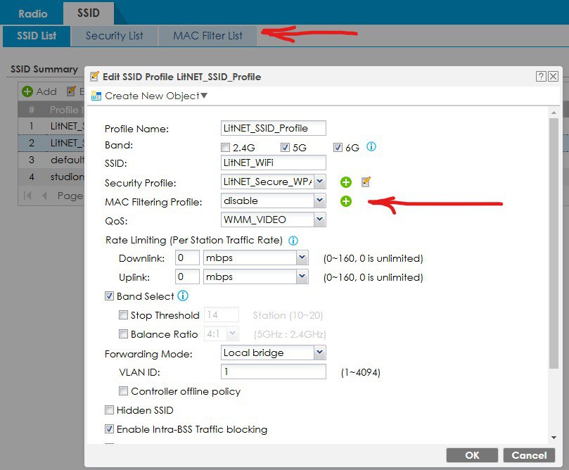Viewport: 569px width, 470px height.
Task: Open the Security List sub-tab
Action: (115, 36)
